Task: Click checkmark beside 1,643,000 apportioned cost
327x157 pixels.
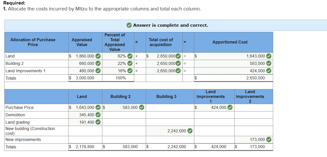Action: point(269,56)
